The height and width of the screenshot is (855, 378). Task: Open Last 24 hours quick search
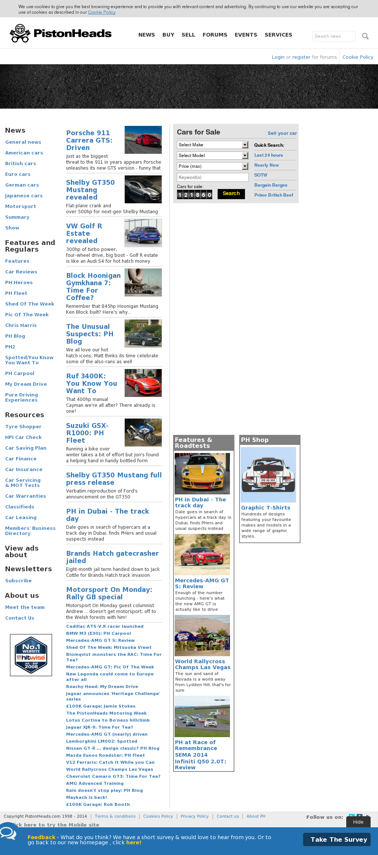[268, 155]
